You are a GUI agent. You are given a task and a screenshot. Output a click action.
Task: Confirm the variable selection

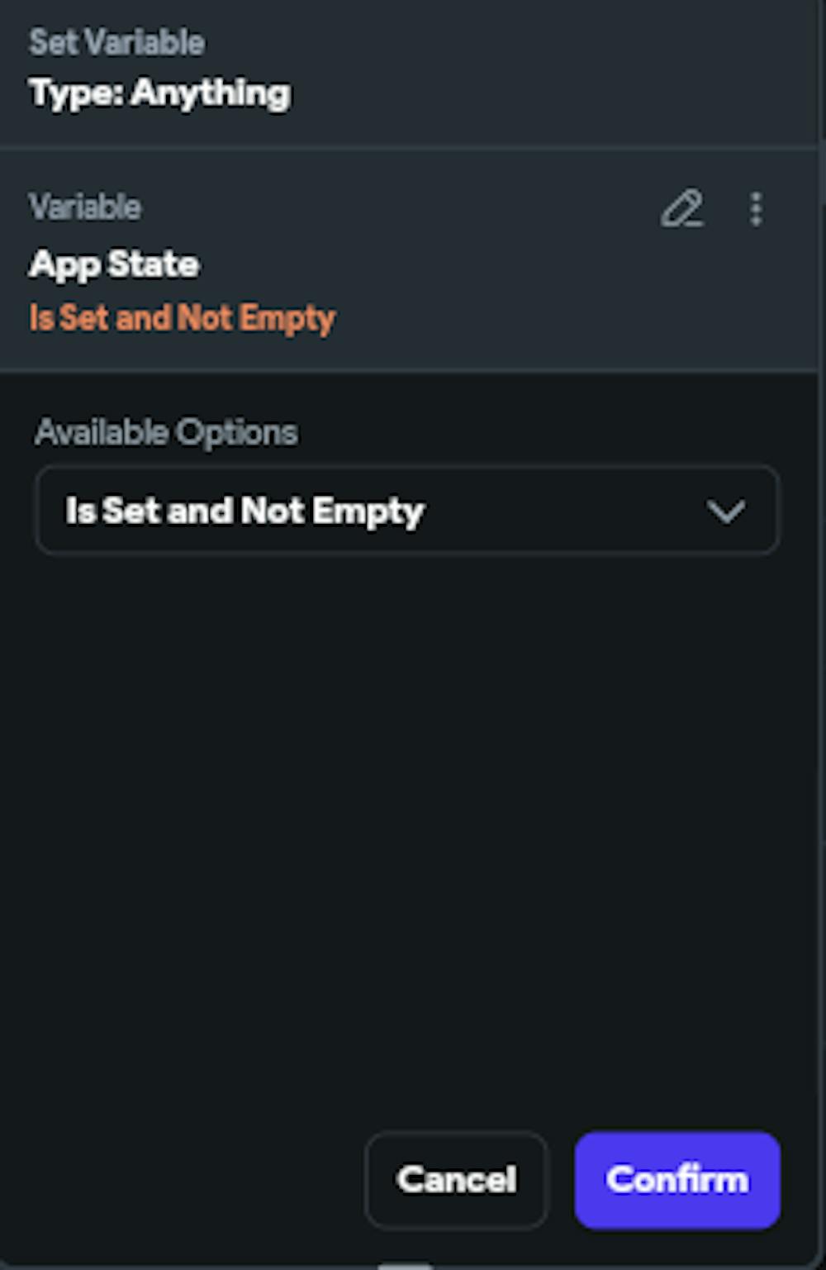pyautogui.click(x=677, y=1179)
